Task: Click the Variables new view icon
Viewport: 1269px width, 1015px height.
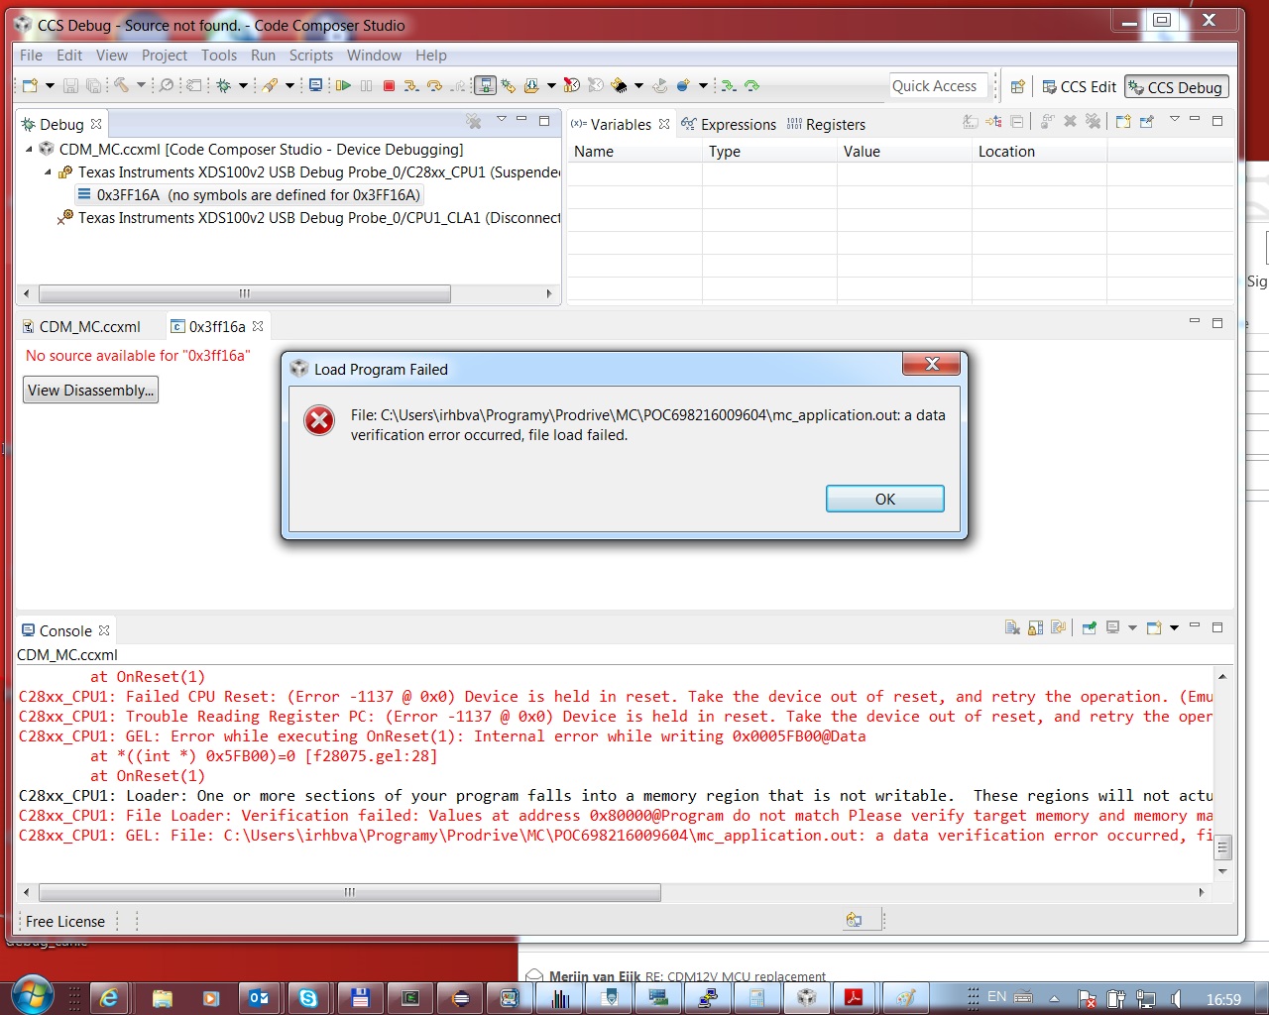Action: (x=1123, y=122)
